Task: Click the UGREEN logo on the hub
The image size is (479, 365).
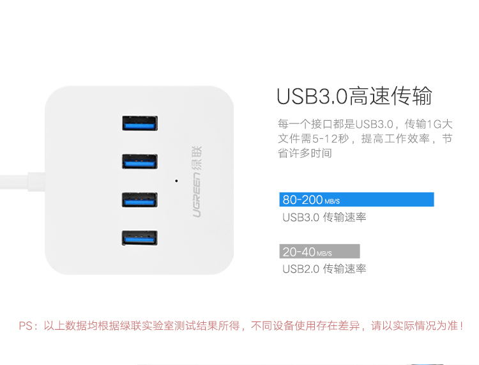Action: click(x=197, y=195)
